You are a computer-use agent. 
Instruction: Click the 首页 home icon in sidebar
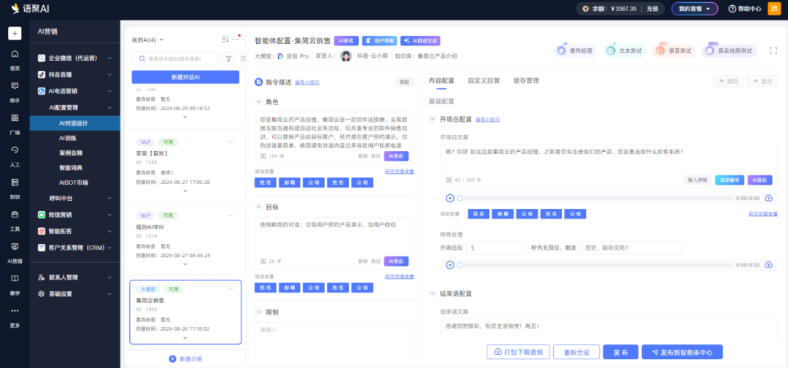(x=15, y=54)
